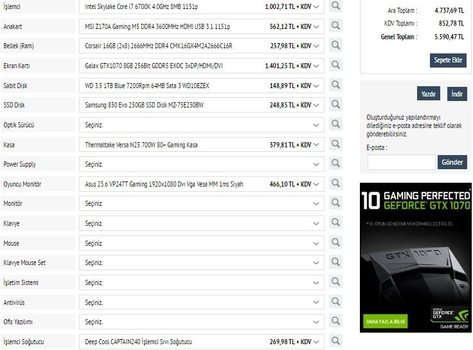The height and width of the screenshot is (350, 473).
Task: Click the search icon for Klavye
Action: pos(335,223)
